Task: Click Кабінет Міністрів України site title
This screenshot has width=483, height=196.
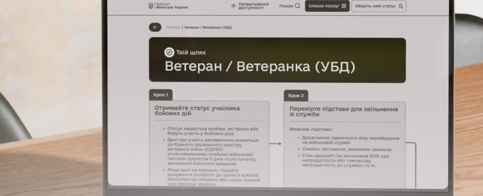Action: (172, 6)
